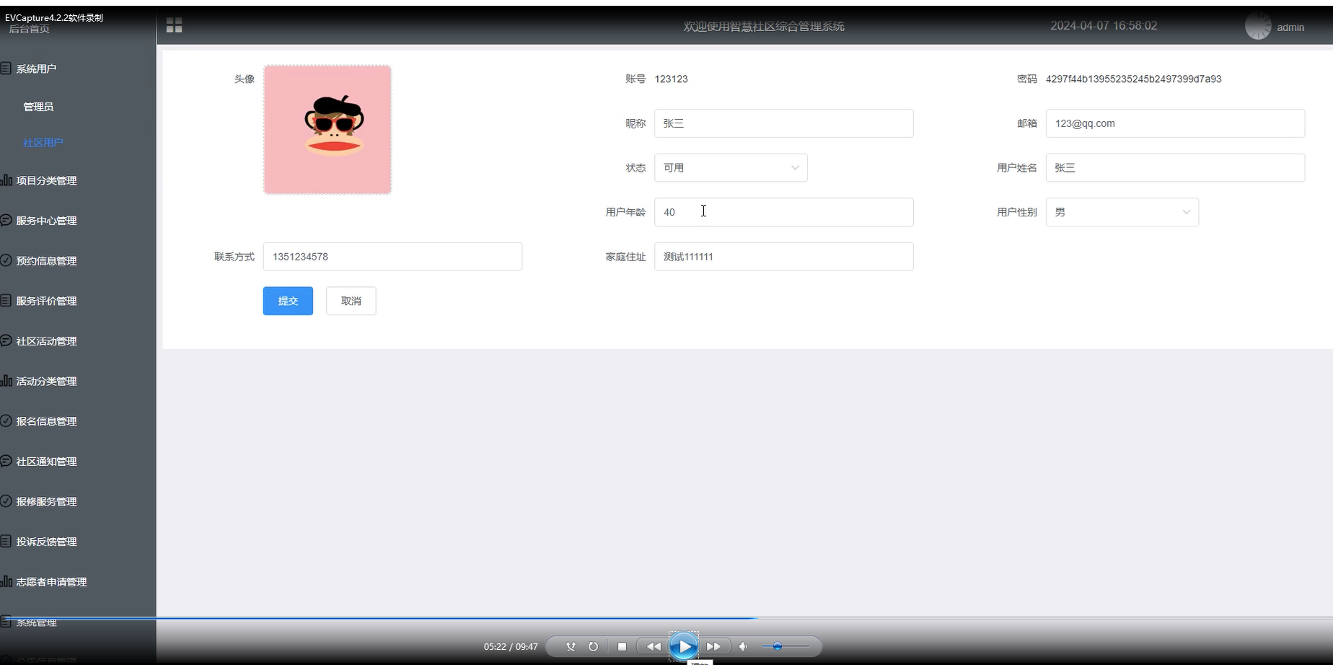Open the 投诉反馈管理 menu
The width and height of the screenshot is (1333, 665).
click(46, 542)
